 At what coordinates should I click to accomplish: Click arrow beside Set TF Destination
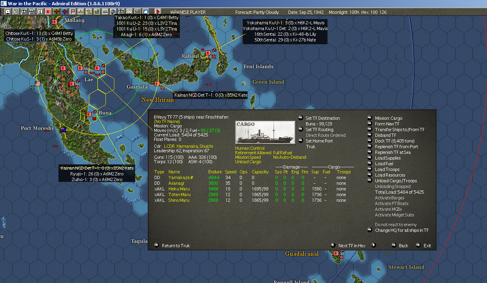(301, 118)
